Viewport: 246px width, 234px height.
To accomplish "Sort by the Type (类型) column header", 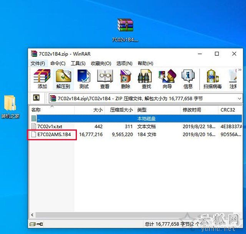I will coord(158,110).
